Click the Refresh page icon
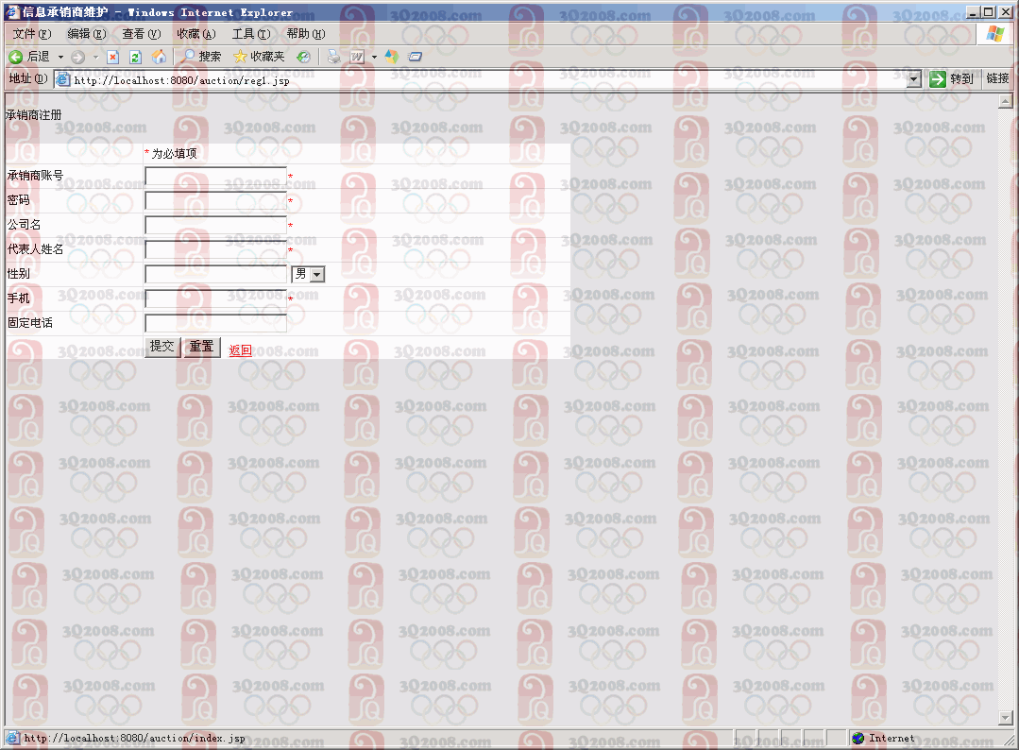This screenshot has height=750, width=1019. click(135, 58)
